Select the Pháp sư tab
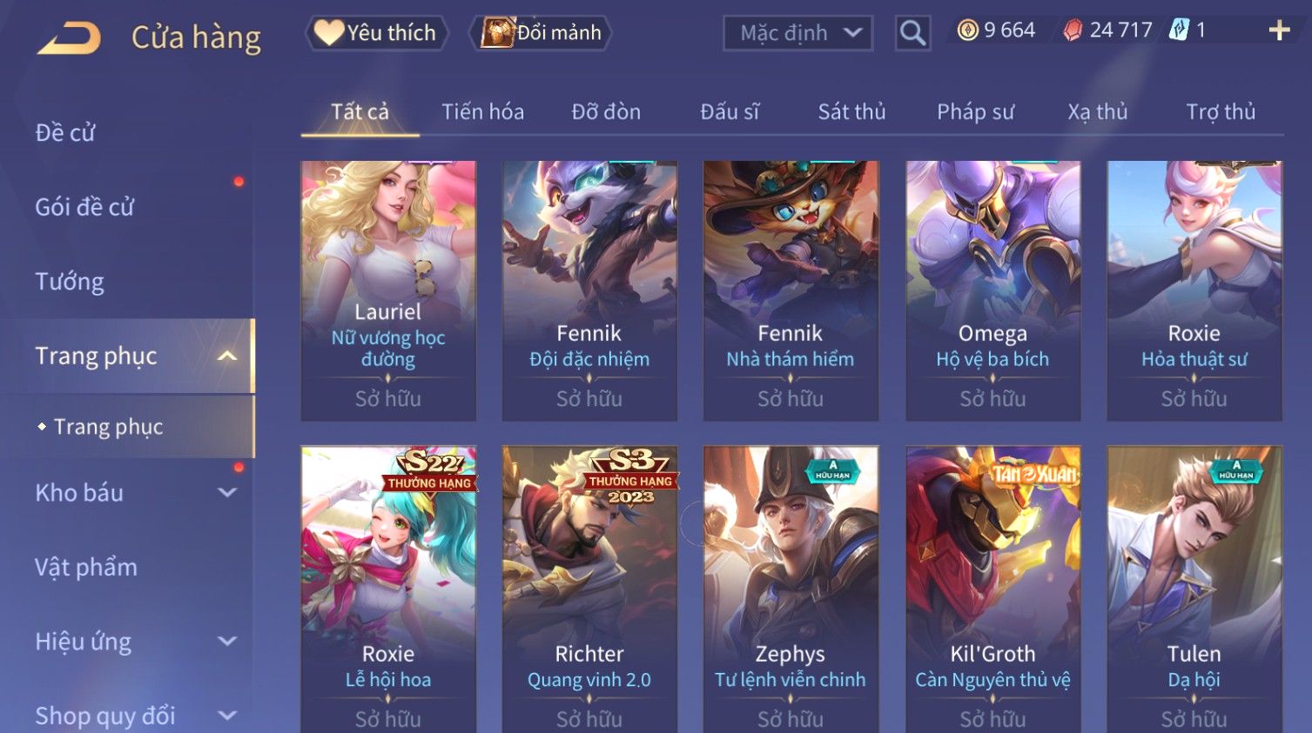The image size is (1312, 733). pyautogui.click(x=975, y=112)
